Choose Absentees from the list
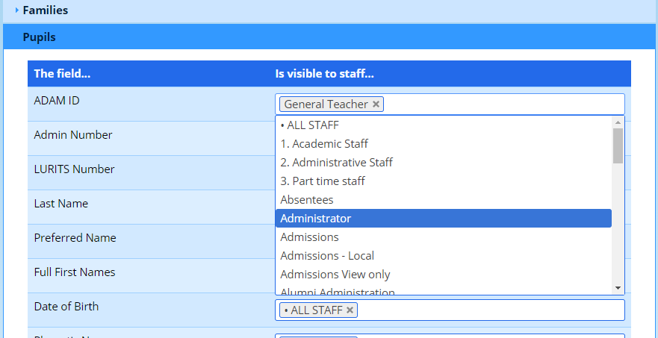 click(x=306, y=200)
